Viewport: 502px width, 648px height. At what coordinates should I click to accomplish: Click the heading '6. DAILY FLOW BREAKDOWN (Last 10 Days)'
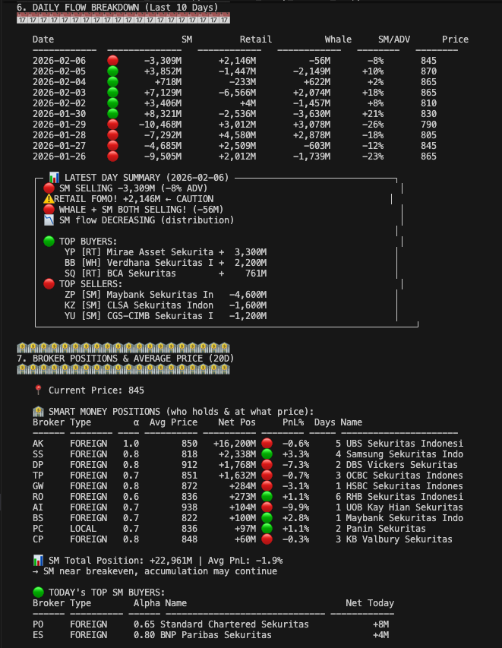(x=118, y=8)
